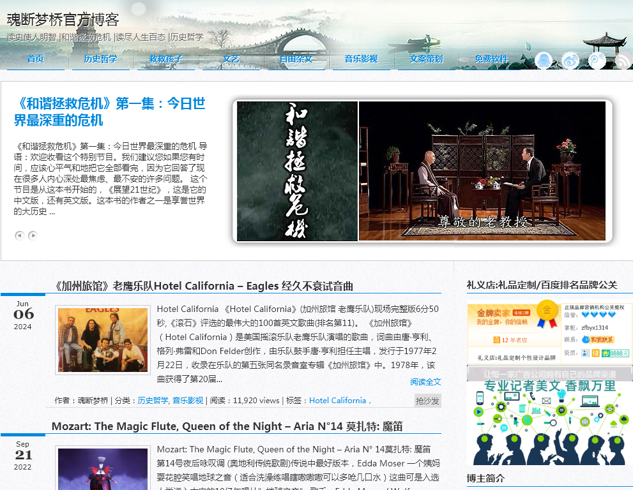Click the featured article summary text
Screen dimensions: 633x490
[x=111, y=179]
